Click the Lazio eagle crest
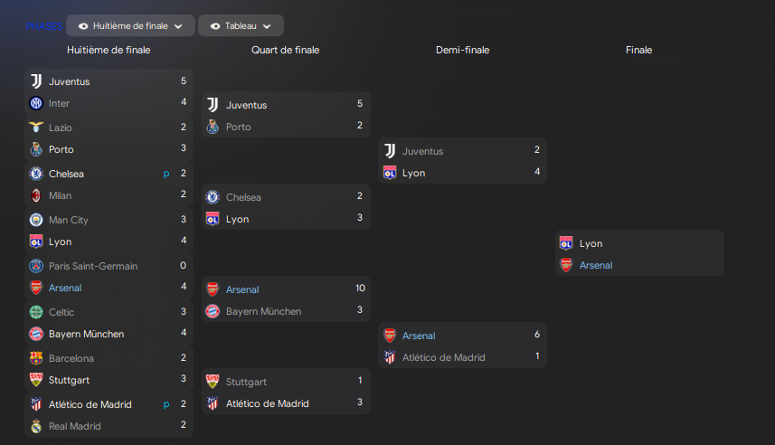The height and width of the screenshot is (445, 775). (36, 128)
